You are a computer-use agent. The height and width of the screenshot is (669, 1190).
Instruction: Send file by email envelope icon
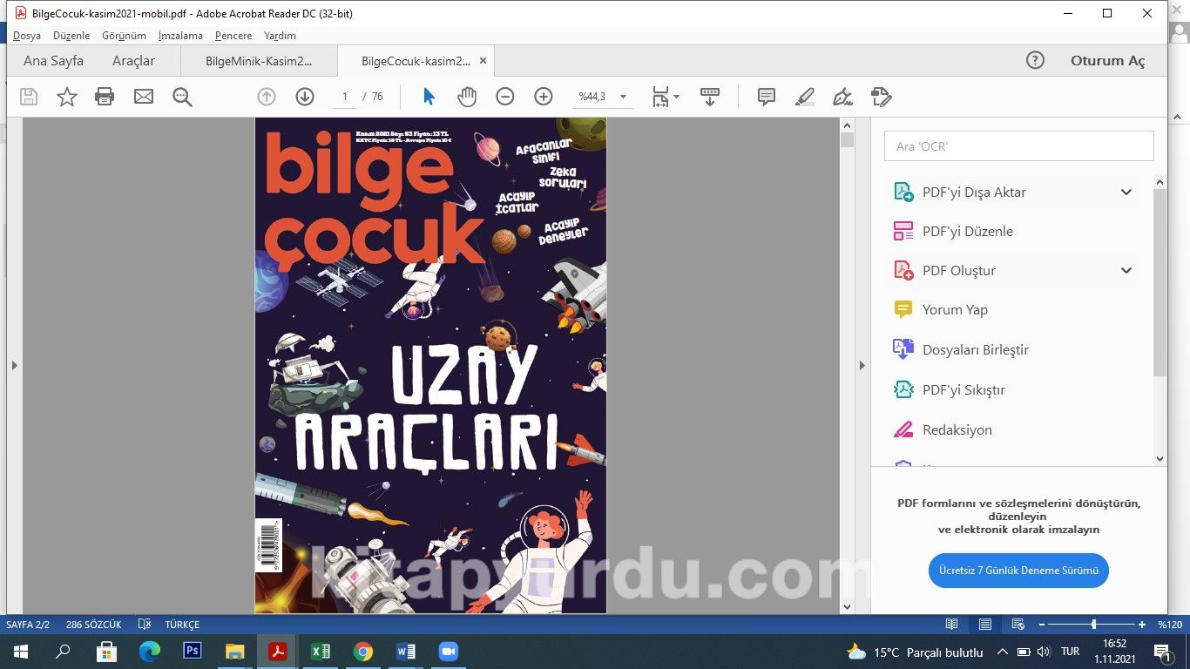click(x=144, y=97)
